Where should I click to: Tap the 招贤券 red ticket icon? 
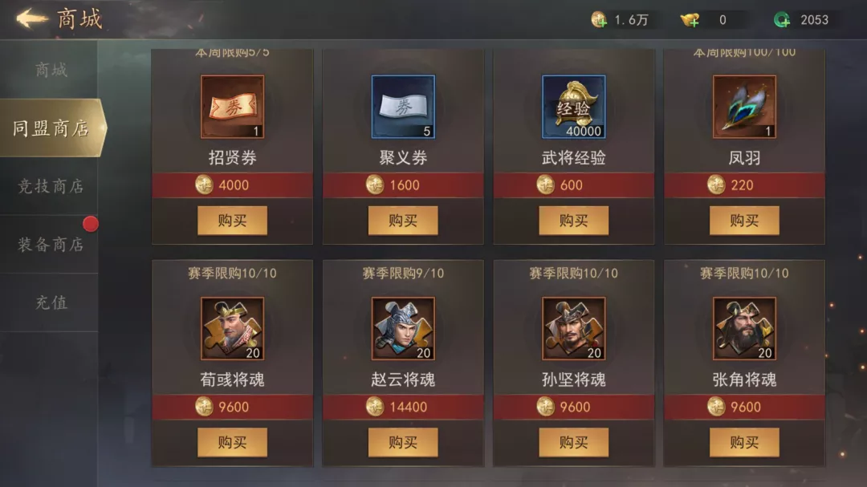(x=232, y=107)
